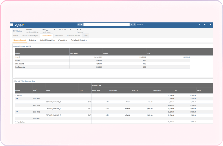The height and width of the screenshot is (146, 223).
Task: Collapse the Overall Revenue Grid section
Action: (x=14, y=47)
